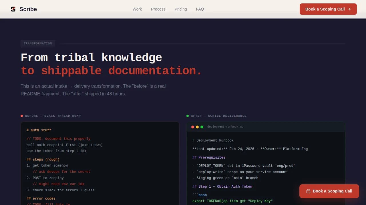Open the Scribe home link text
Image resolution: width=366 pixels, height=205 pixels.
(28, 9)
